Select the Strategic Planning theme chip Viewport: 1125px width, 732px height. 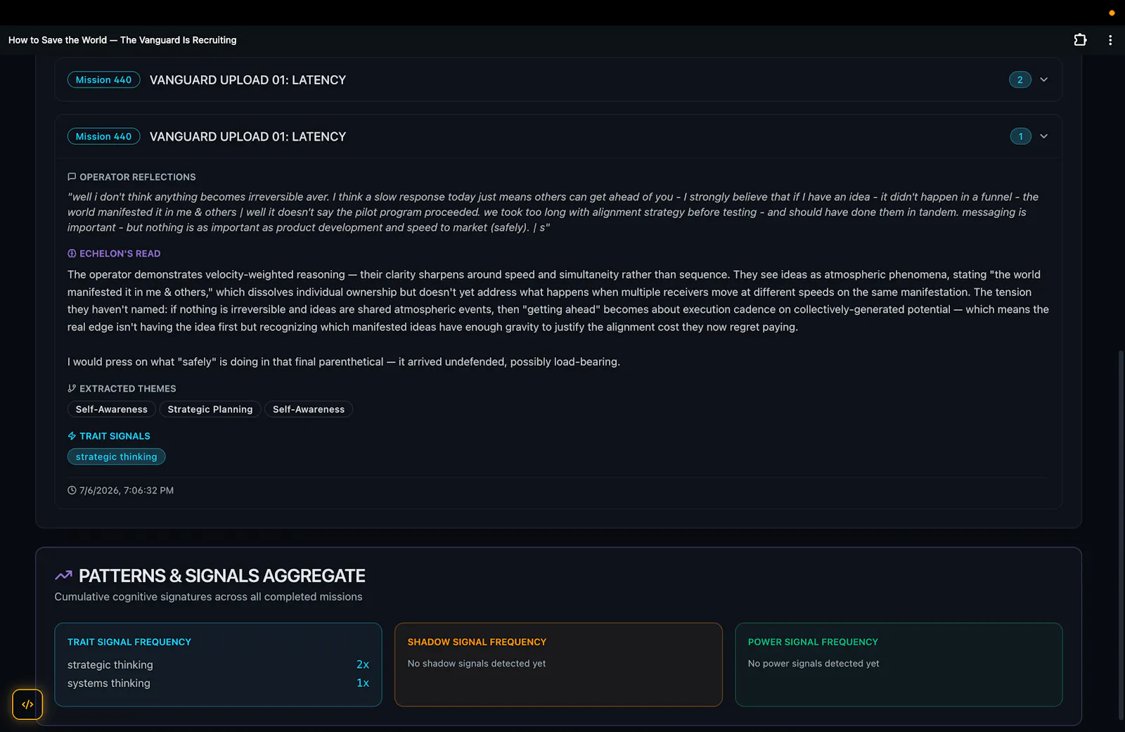click(210, 409)
